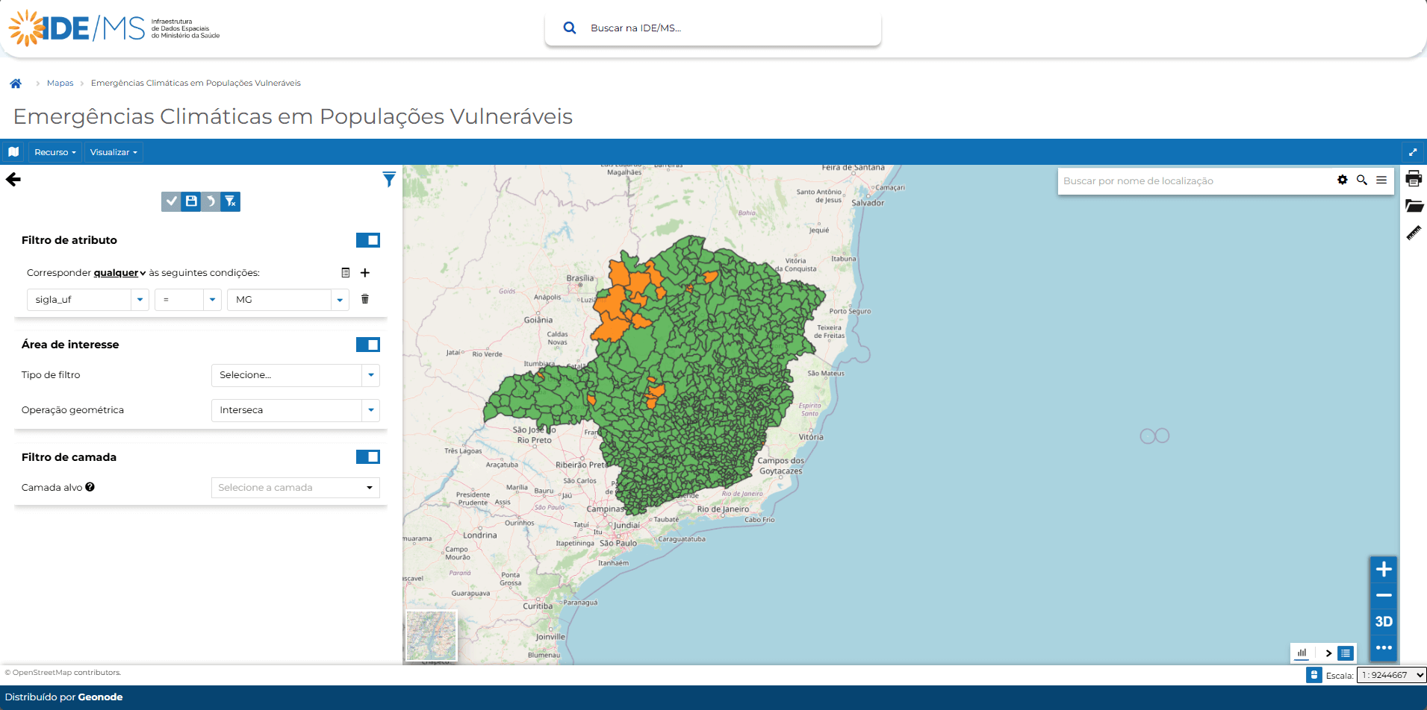Apply the filter with the checkmark icon

tap(171, 201)
